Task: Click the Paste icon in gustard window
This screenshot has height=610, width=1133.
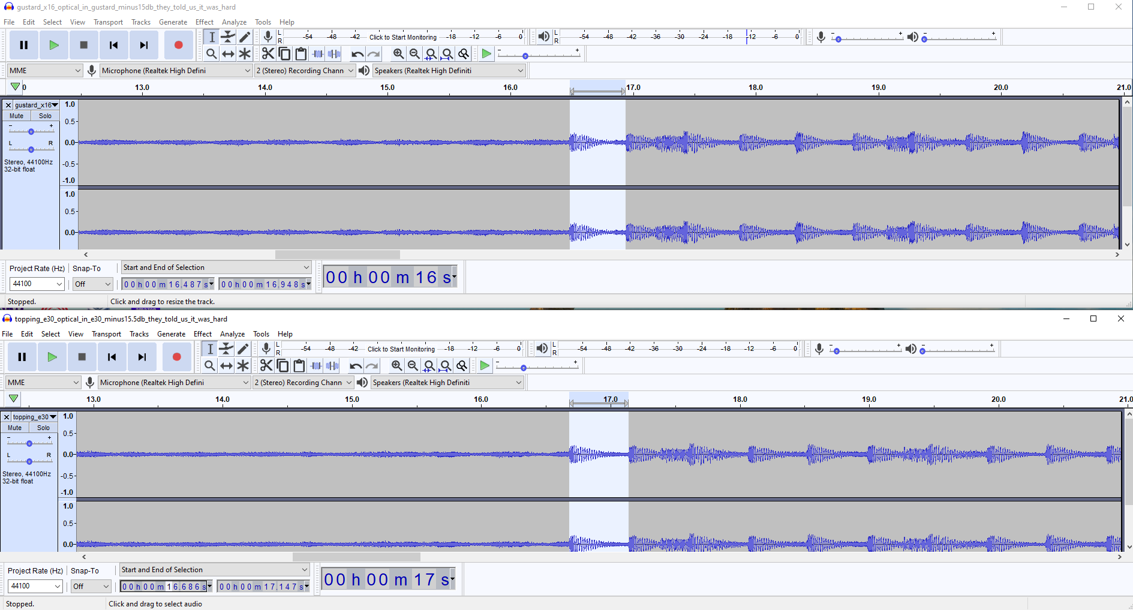Action: 301,54
